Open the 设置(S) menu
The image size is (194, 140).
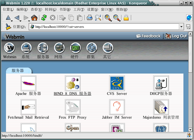tap(93, 9)
